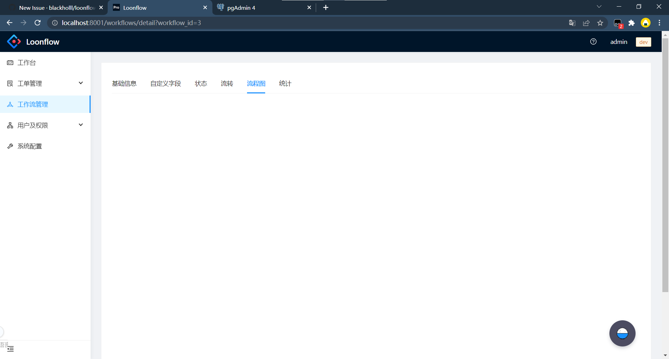Viewport: 669px width, 359px height.
Task: Expand the 用户及权限 menu chevron
Action: [x=81, y=125]
